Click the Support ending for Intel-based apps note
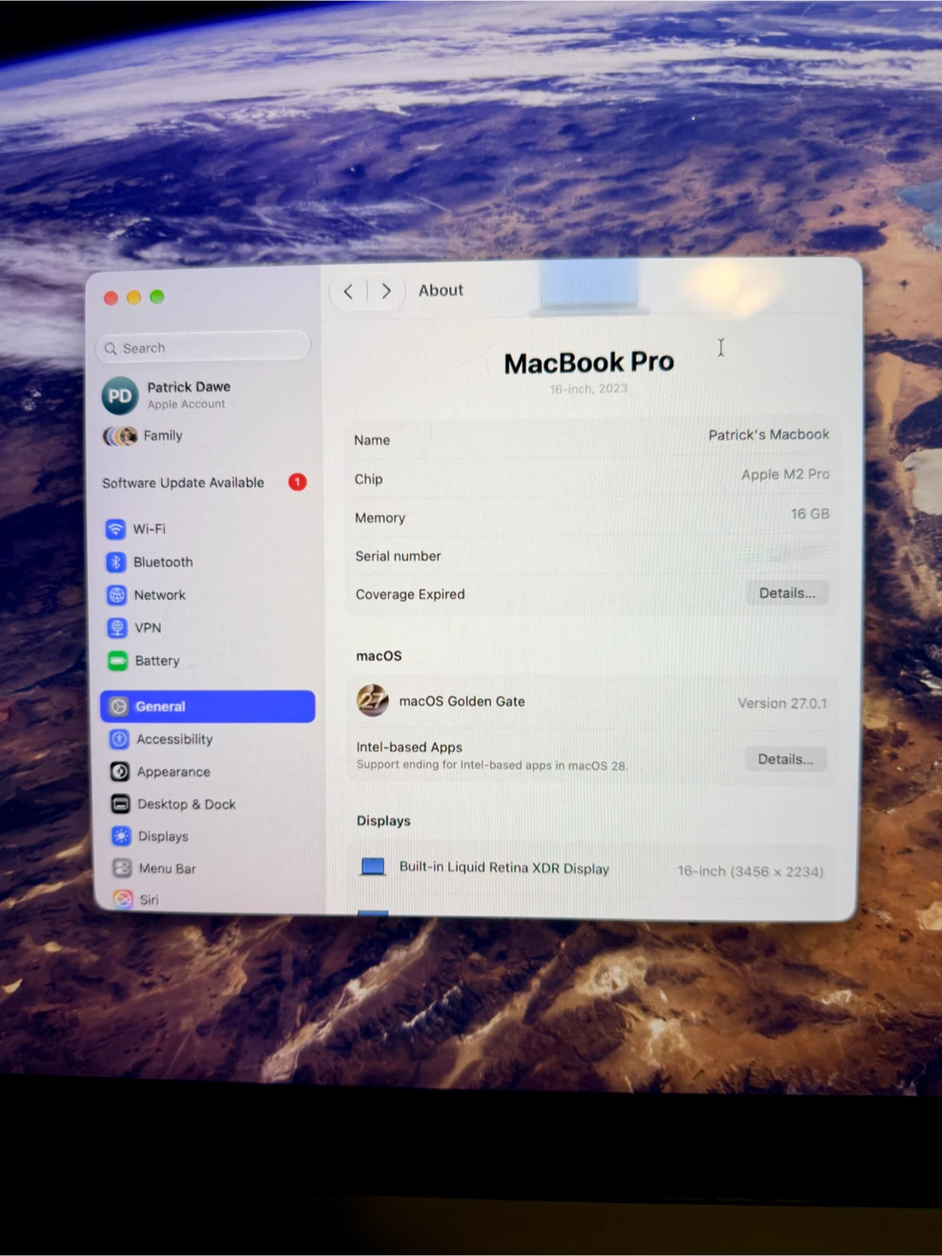Image resolution: width=942 pixels, height=1256 pixels. tap(492, 765)
